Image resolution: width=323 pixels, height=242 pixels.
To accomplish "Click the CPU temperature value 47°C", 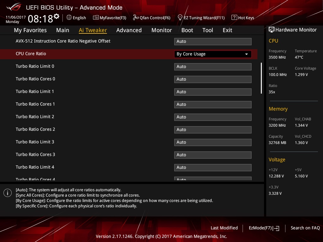I will click(299, 57).
